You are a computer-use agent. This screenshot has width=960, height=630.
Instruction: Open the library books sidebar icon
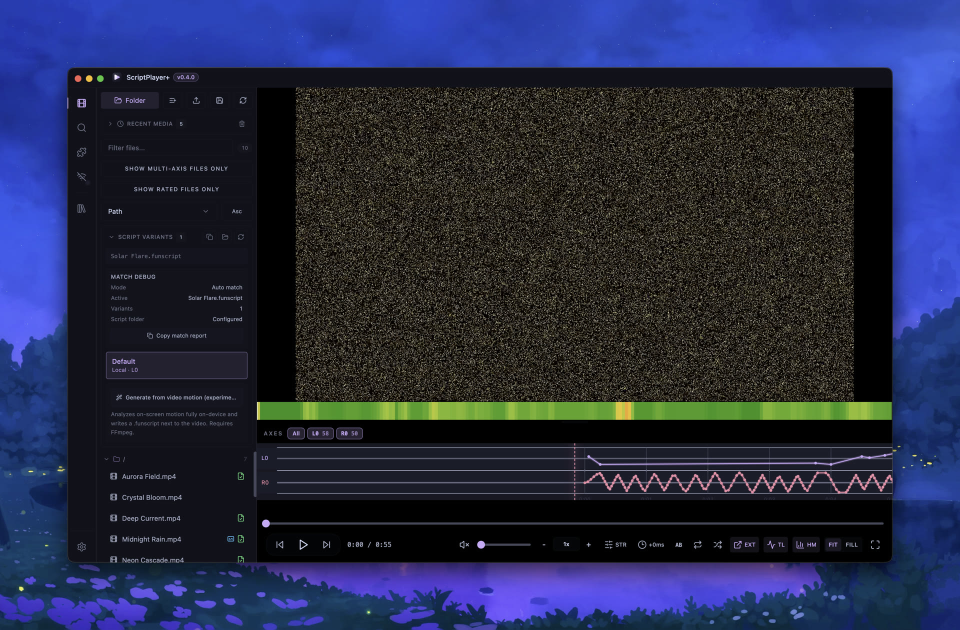(x=81, y=208)
